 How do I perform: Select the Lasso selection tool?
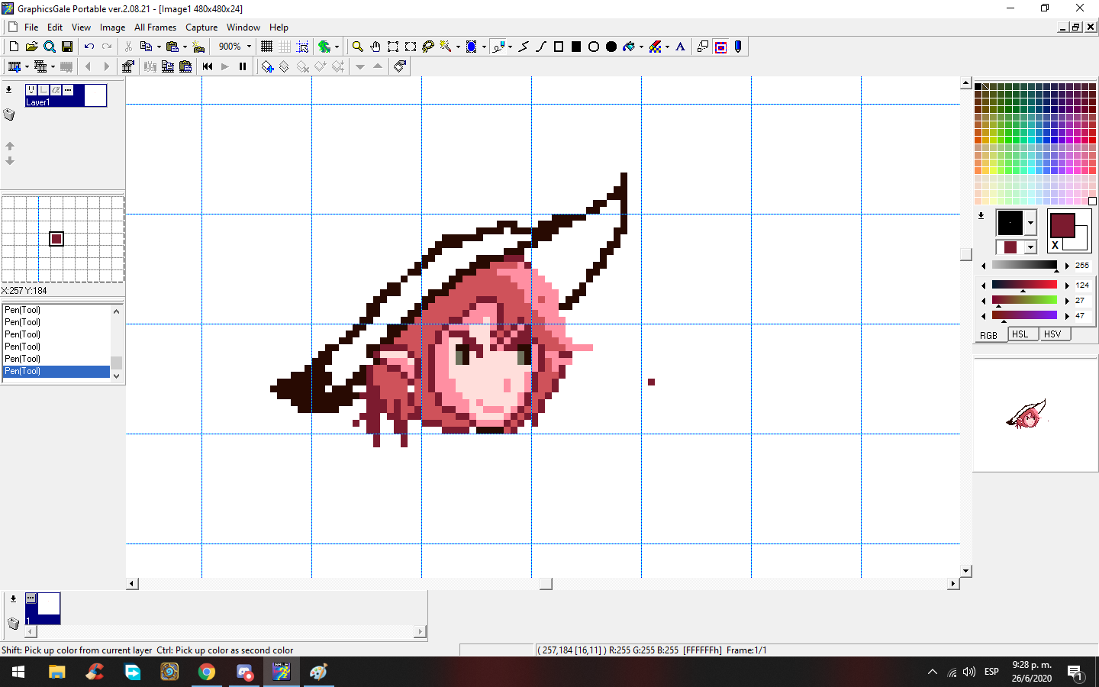(x=428, y=47)
